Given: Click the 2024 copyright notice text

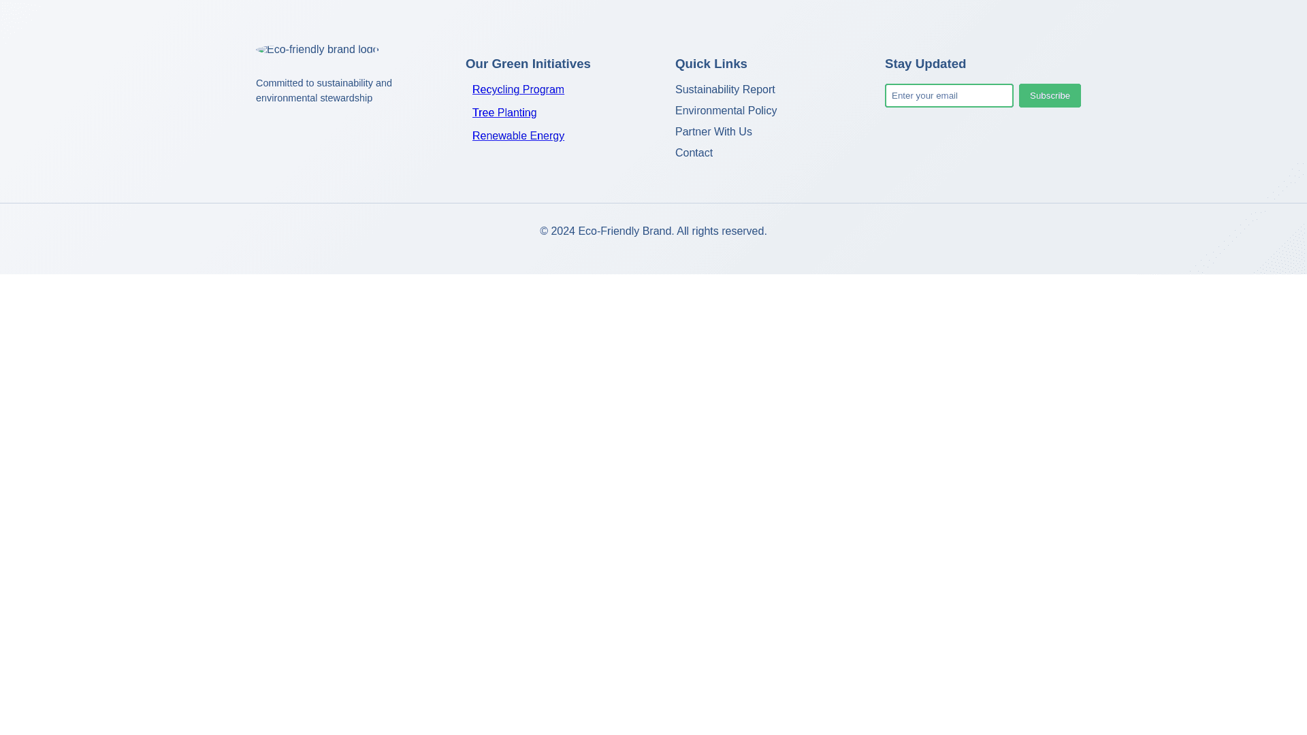Looking at the screenshot, I should pyautogui.click(x=653, y=231).
